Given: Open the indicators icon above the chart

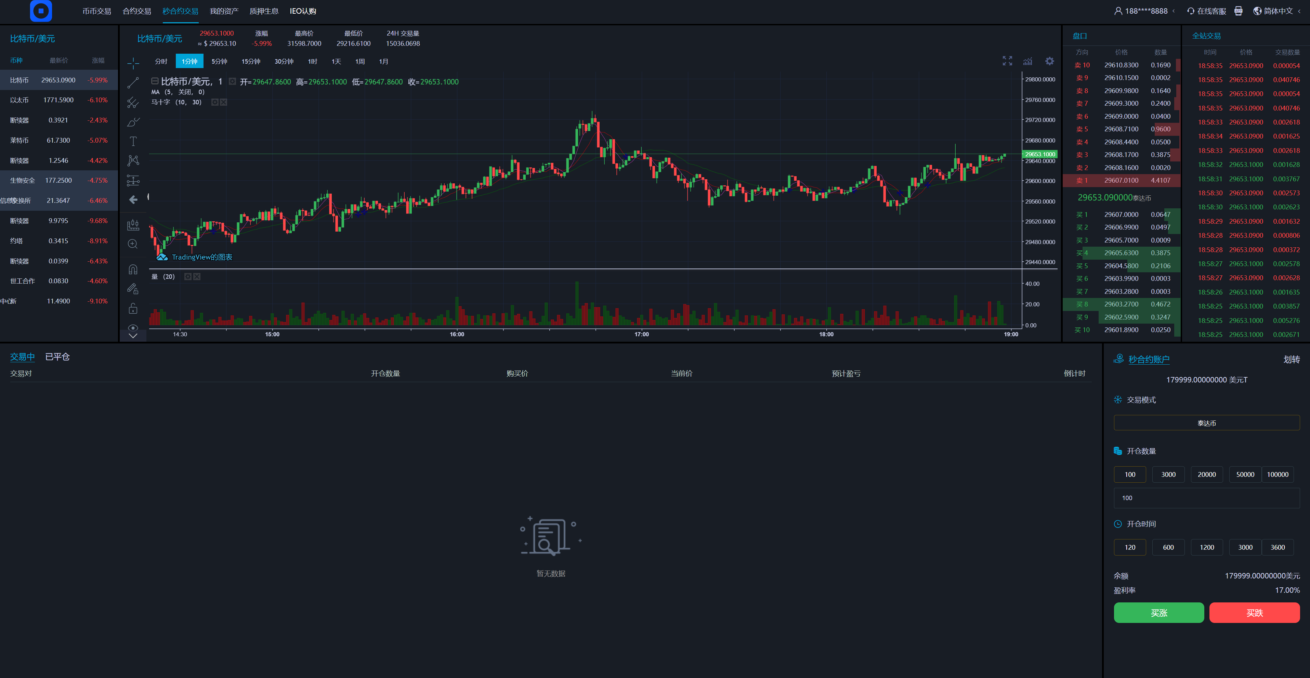Looking at the screenshot, I should point(1028,61).
